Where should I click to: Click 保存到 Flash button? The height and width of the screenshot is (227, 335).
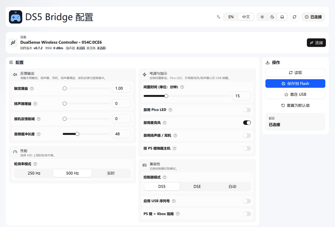[295, 84]
